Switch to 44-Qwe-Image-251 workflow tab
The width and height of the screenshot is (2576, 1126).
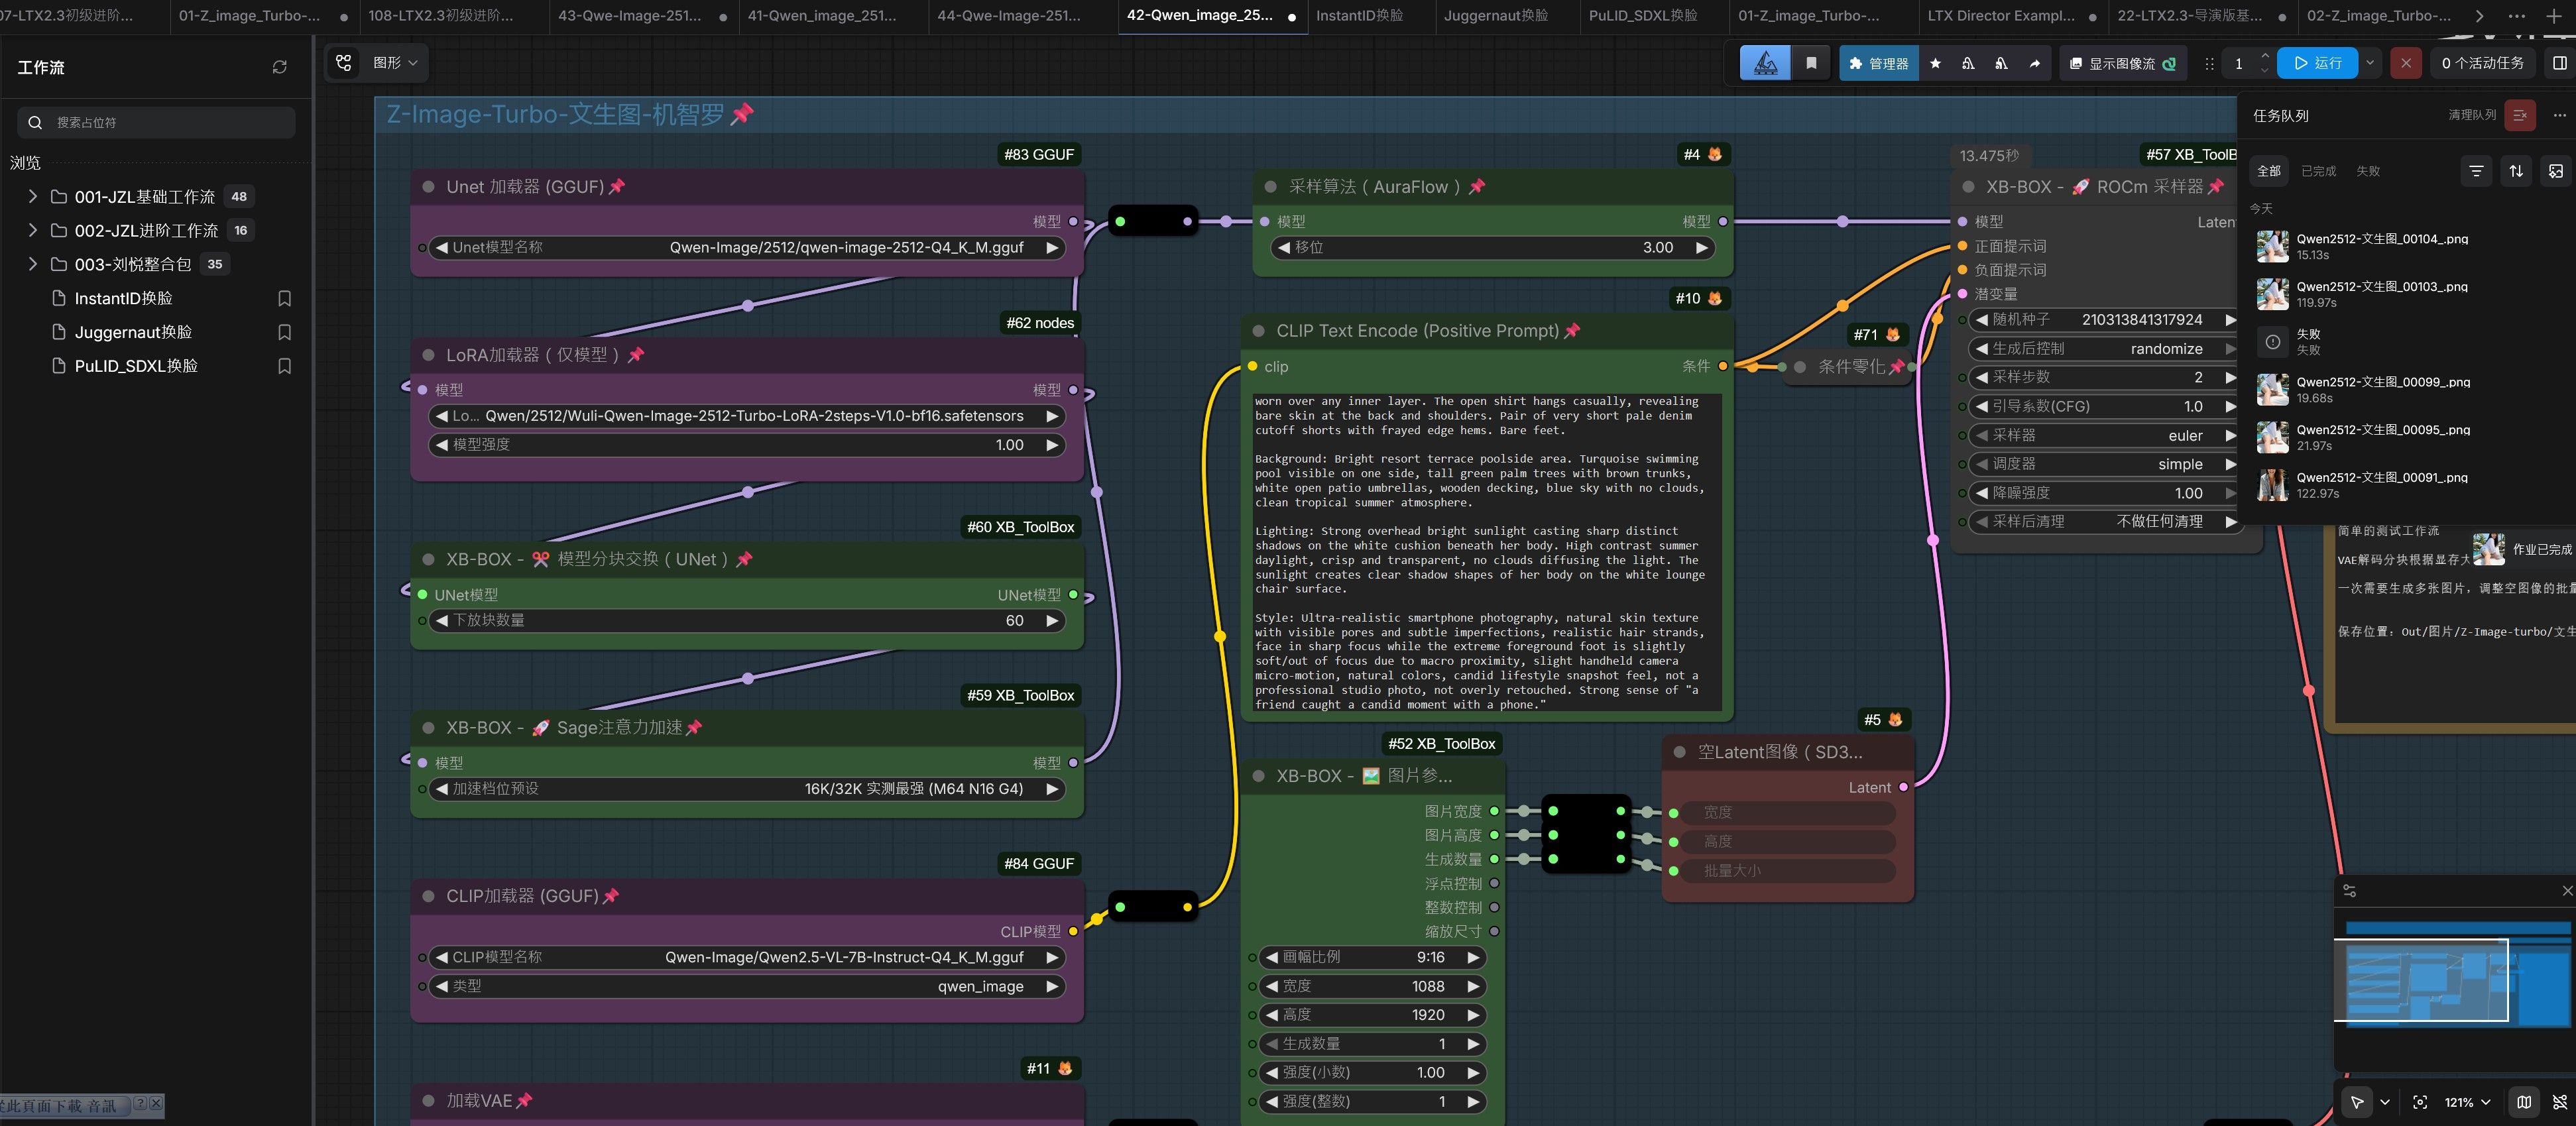click(x=1008, y=15)
